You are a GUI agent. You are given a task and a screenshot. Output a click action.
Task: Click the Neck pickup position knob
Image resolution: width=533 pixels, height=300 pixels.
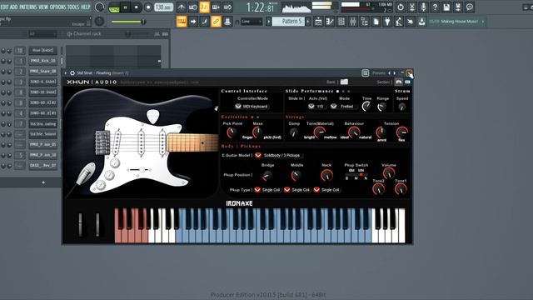click(326, 175)
